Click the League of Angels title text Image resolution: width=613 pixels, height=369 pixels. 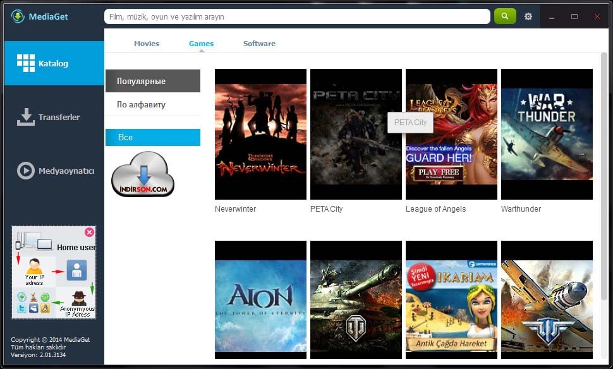click(436, 209)
